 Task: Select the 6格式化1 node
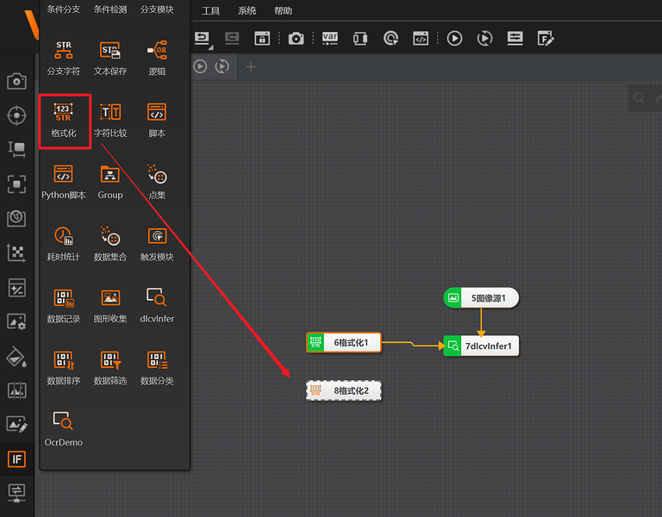[344, 342]
